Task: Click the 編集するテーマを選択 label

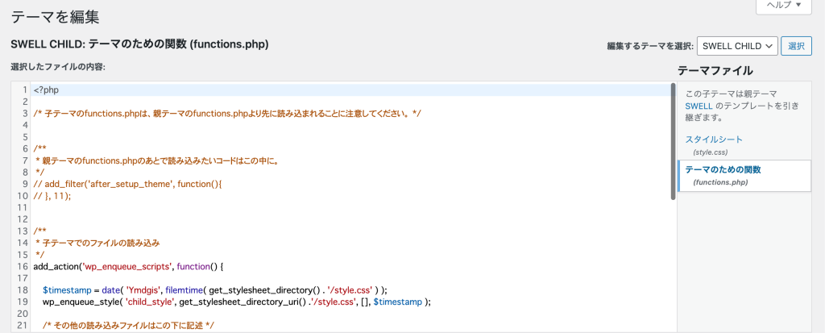Action: click(650, 46)
